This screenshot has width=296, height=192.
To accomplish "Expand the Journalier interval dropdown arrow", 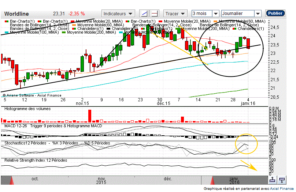I will (x=258, y=14).
